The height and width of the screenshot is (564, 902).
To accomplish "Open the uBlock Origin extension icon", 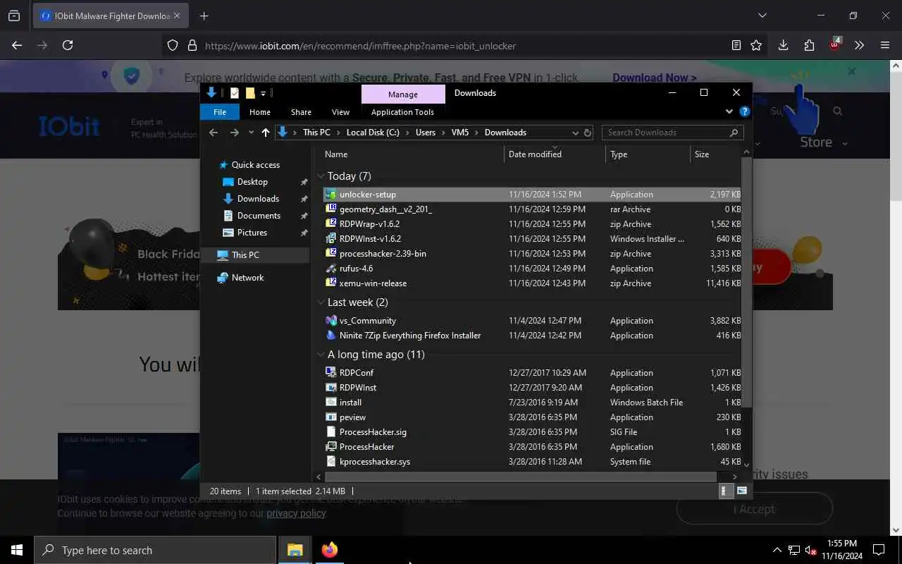I will [835, 44].
